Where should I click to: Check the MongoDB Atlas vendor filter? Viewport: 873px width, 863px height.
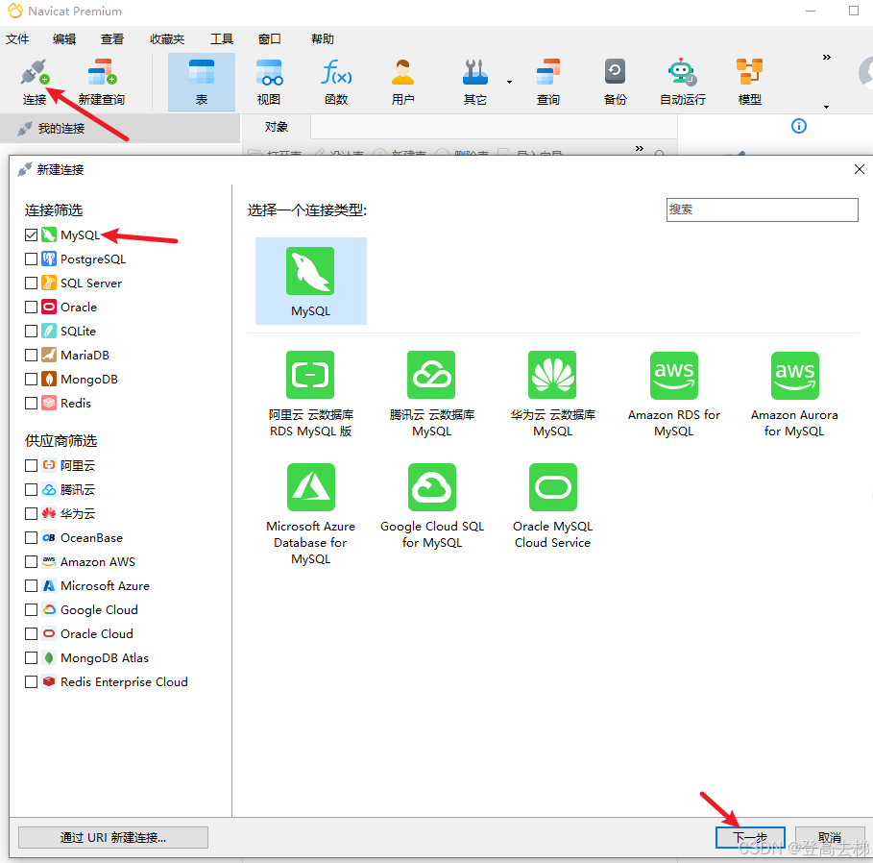(31, 658)
